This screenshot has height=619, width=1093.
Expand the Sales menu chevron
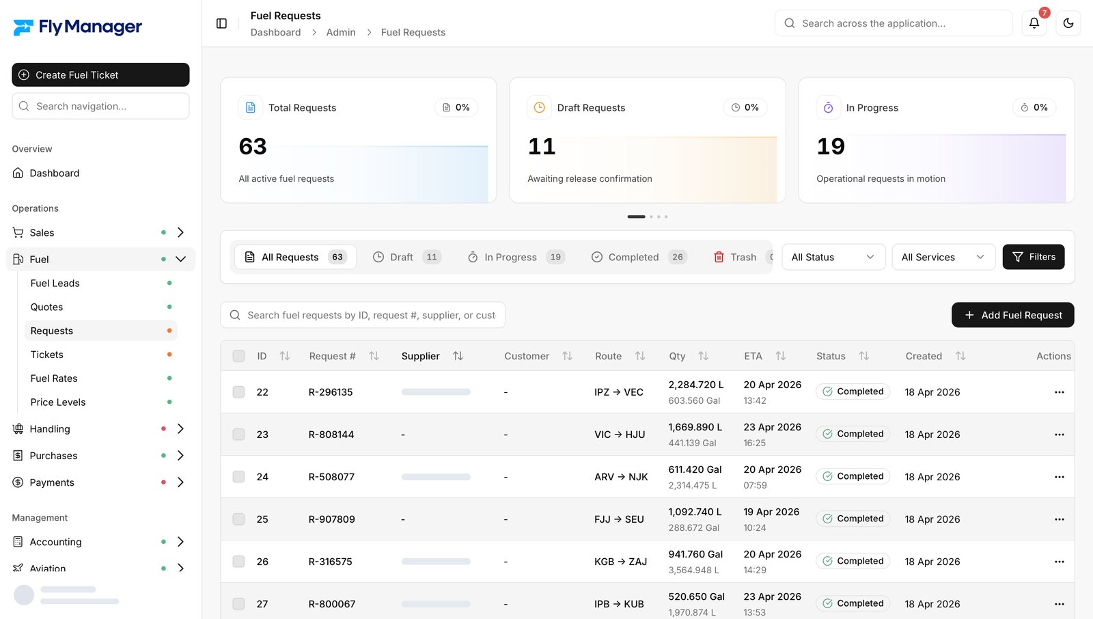tap(180, 232)
